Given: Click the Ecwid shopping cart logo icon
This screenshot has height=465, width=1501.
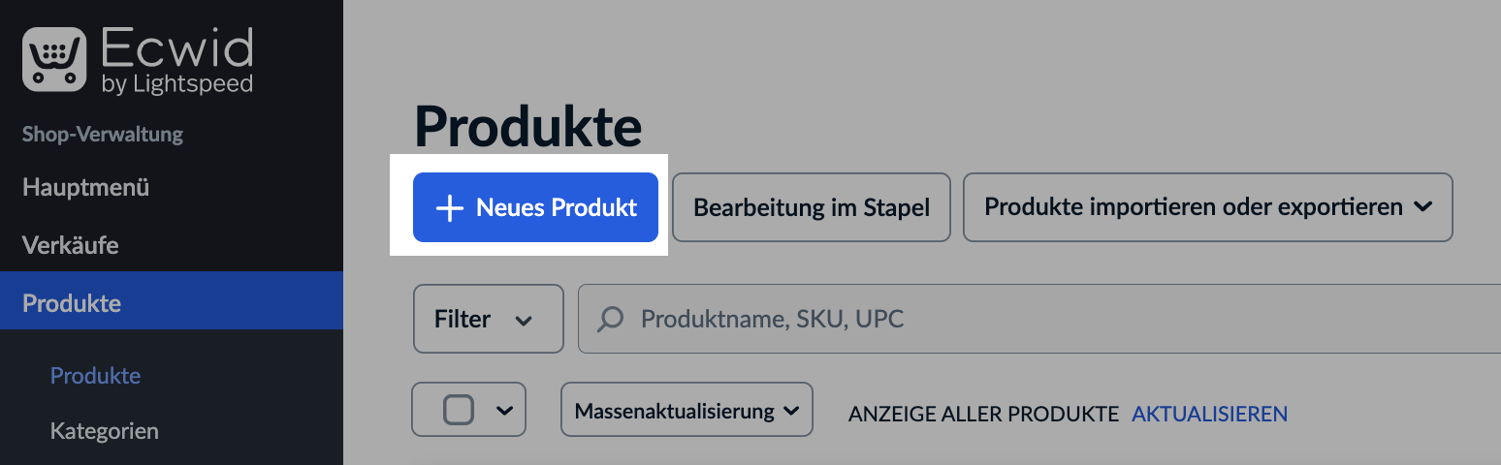Looking at the screenshot, I should [x=55, y=58].
